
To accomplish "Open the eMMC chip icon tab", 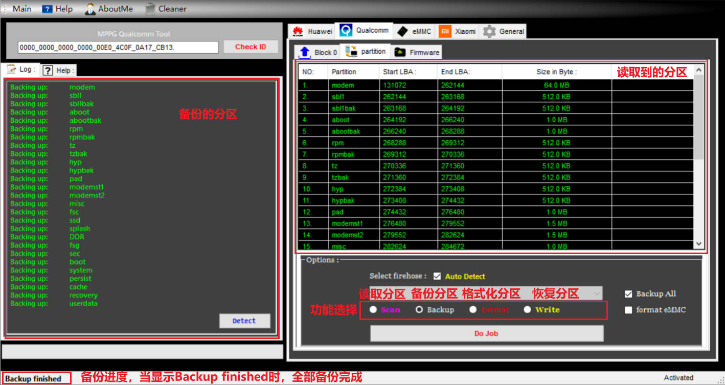I will tap(402, 32).
